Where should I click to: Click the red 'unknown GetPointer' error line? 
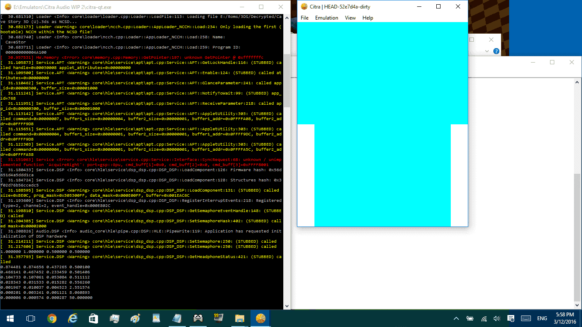pyautogui.click(x=132, y=57)
